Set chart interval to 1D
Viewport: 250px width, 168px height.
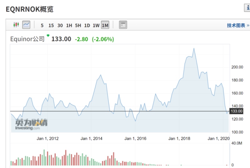[87, 25]
